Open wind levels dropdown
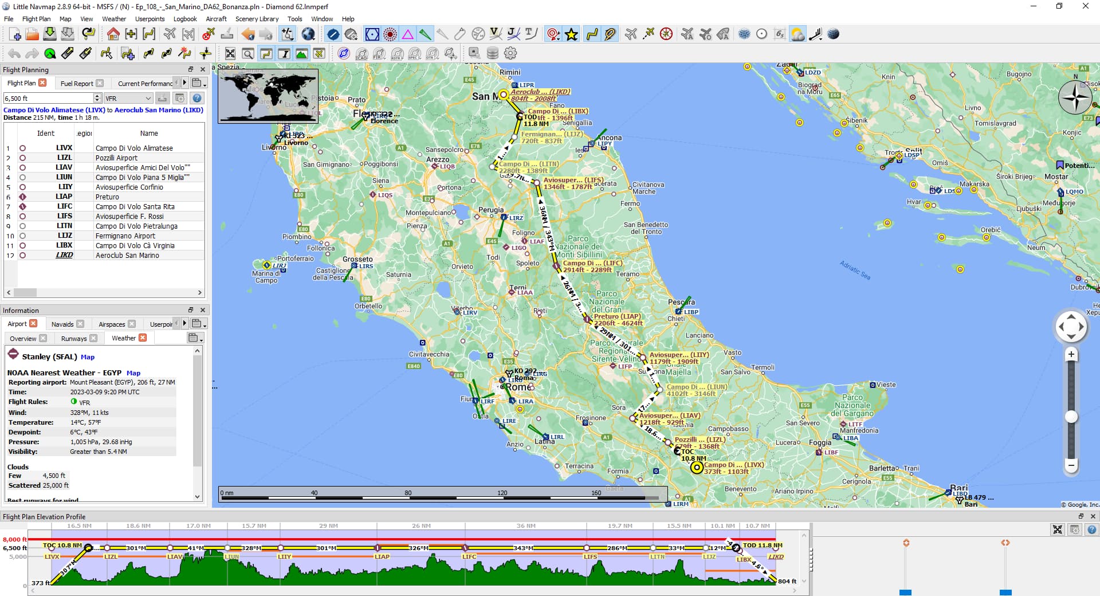 coord(815,34)
